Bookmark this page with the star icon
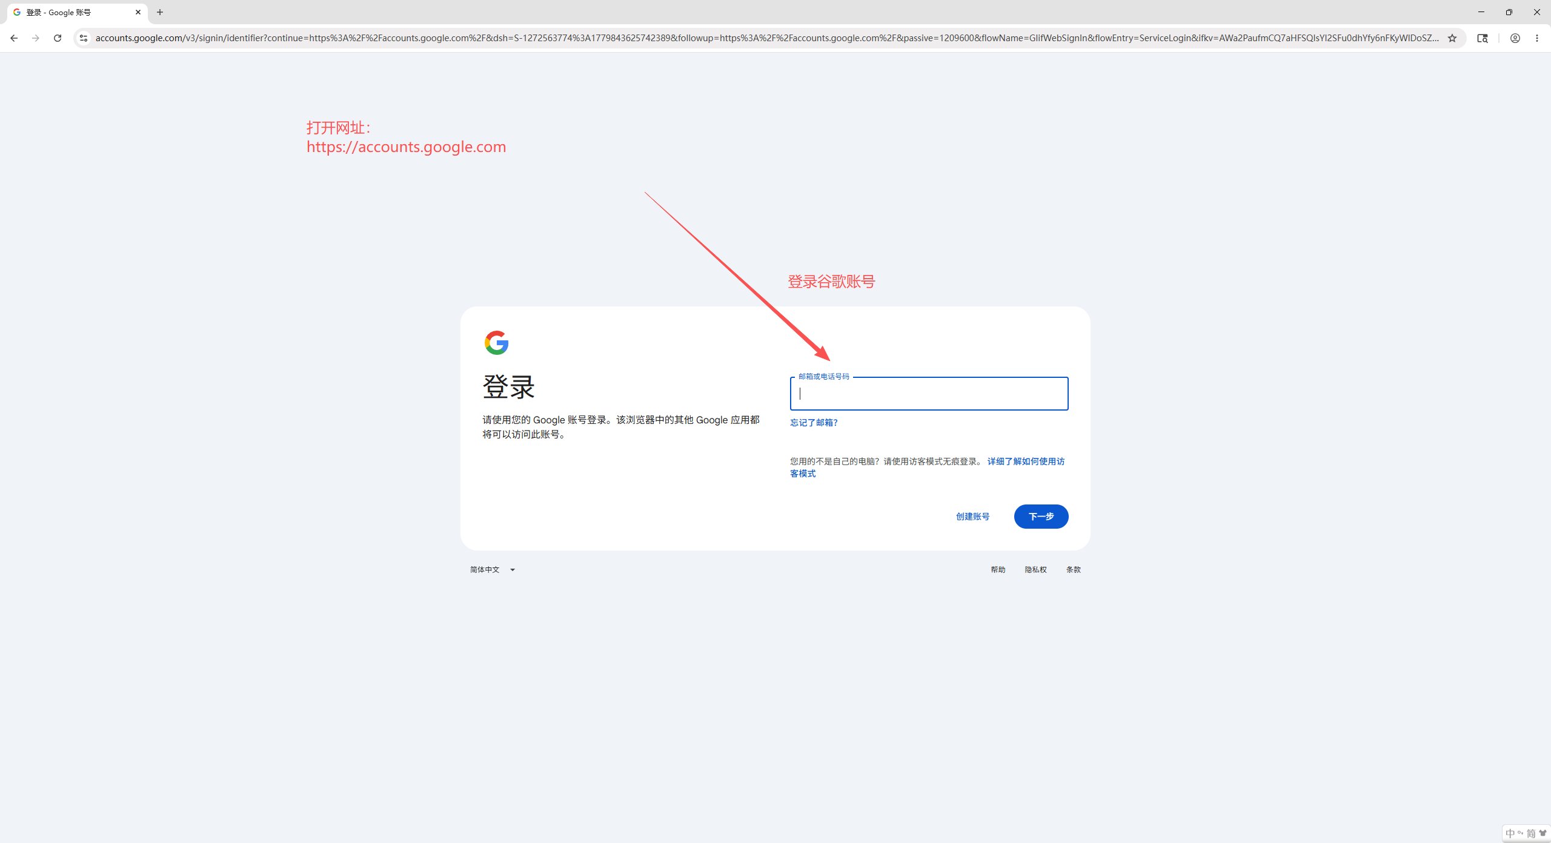 1452,38
